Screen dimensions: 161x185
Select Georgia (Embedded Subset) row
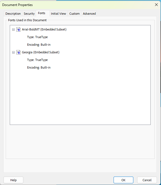pos(41,52)
